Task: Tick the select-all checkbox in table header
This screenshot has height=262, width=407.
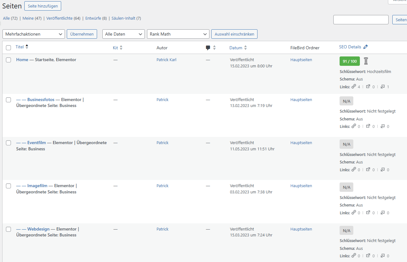Action: click(8, 48)
